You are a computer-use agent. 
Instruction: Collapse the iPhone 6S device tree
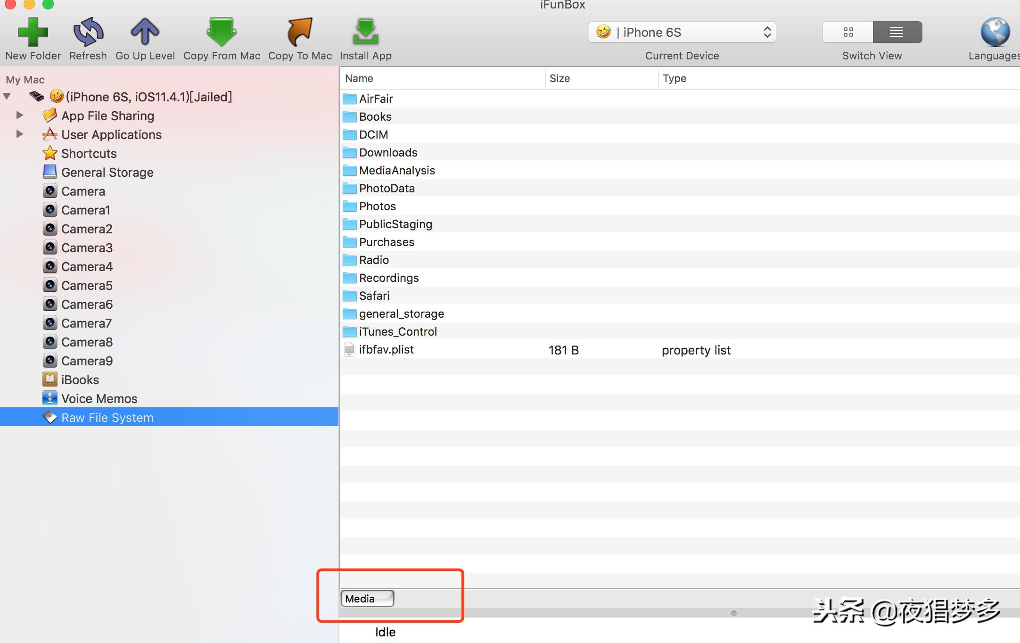7,96
